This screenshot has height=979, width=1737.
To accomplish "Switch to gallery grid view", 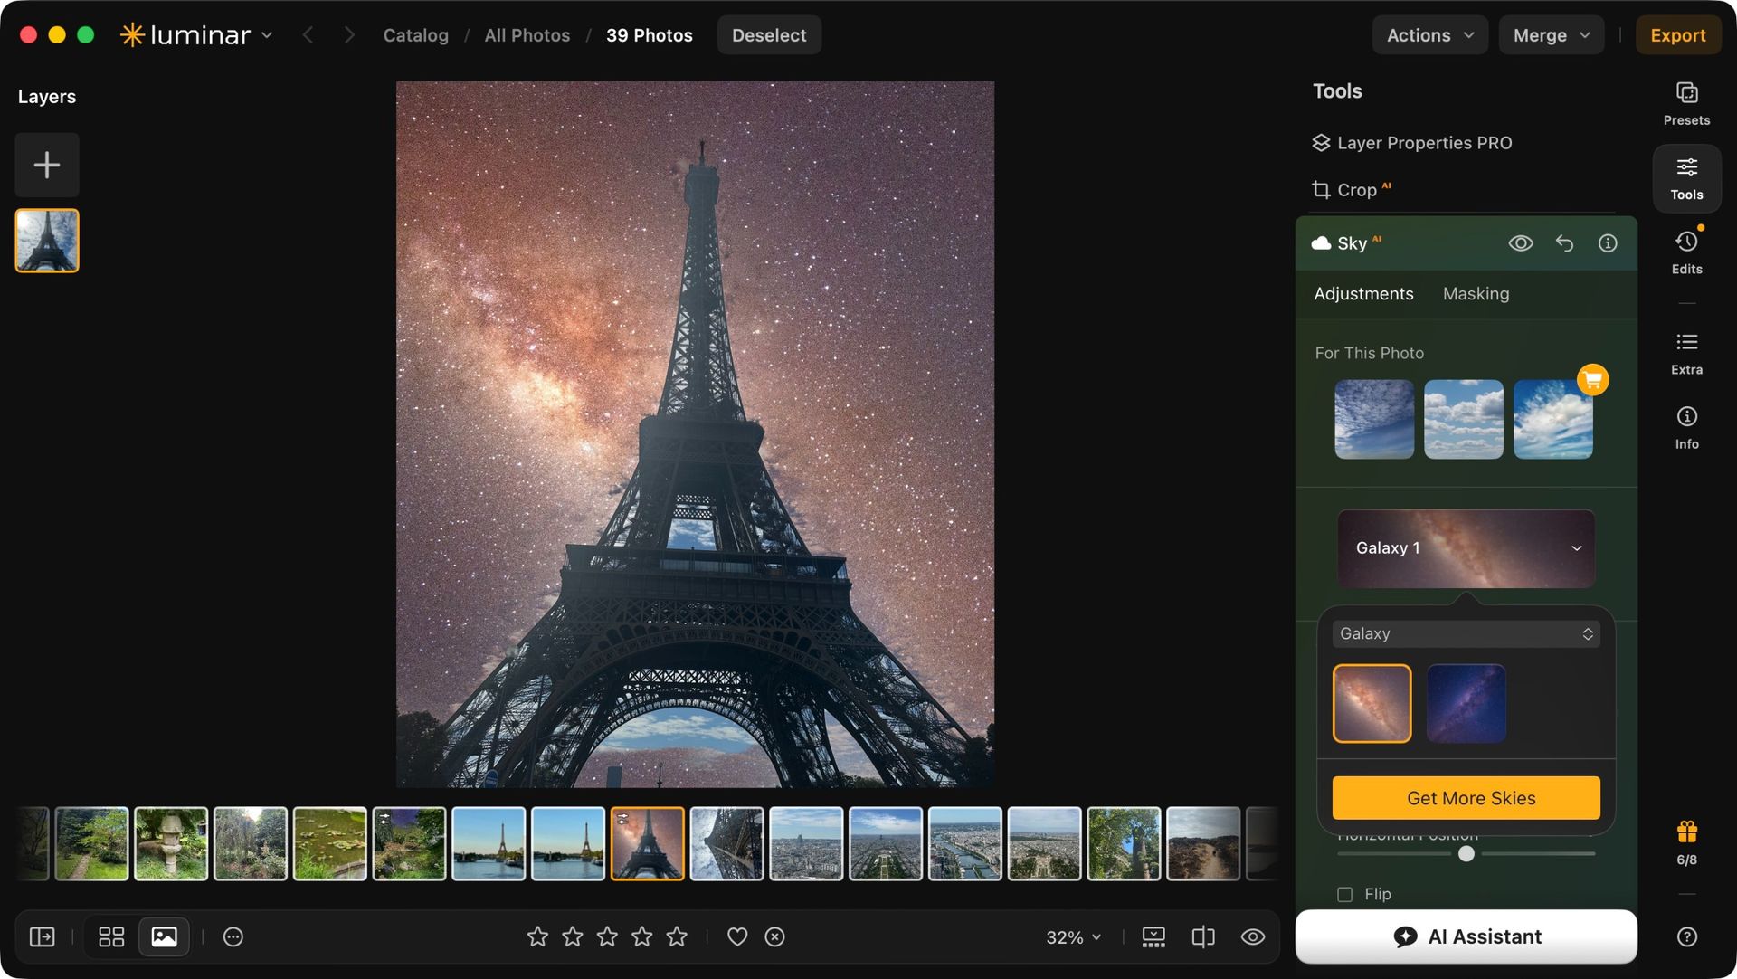I will 111,936.
